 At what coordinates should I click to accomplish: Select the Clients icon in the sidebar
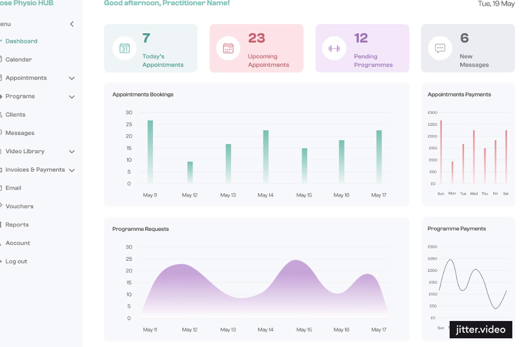click(2, 114)
